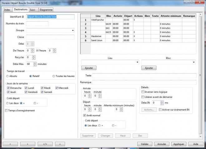206x149 pixels.
Task: Click the </> button
Action: pyautogui.click(x=45, y=144)
